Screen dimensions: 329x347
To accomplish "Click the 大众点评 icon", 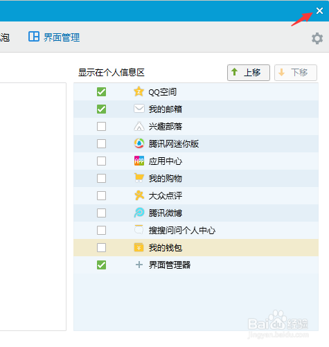I will pyautogui.click(x=139, y=195).
